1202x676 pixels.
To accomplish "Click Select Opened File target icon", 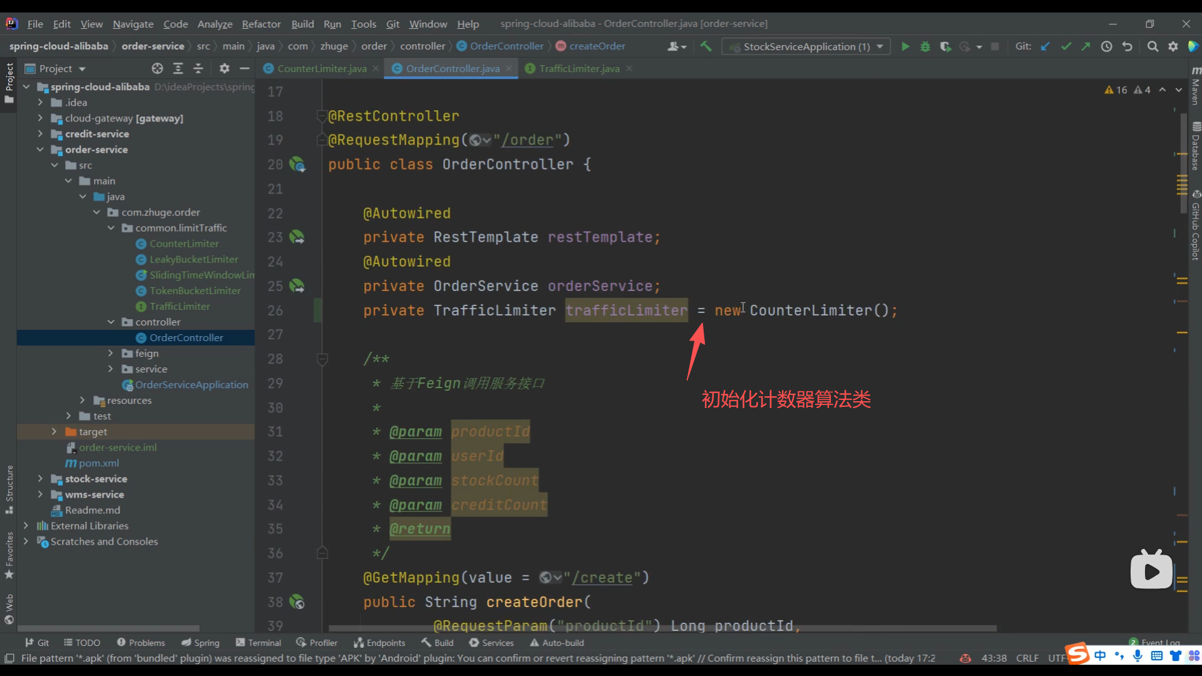I will click(157, 68).
